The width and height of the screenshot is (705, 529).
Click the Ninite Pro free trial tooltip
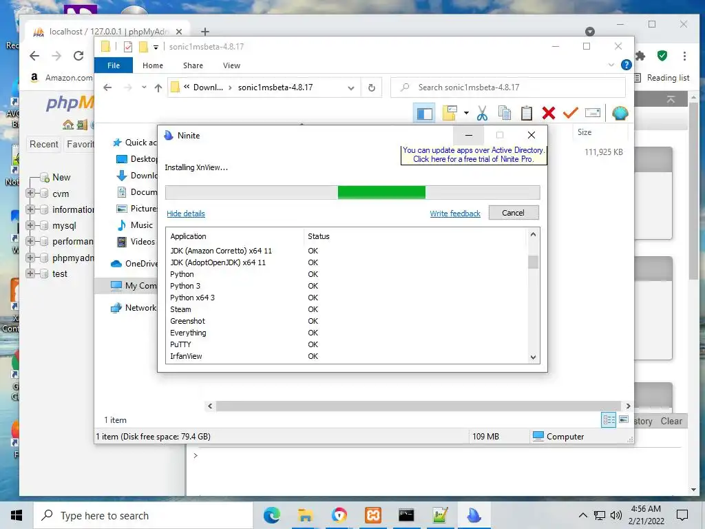tap(473, 155)
